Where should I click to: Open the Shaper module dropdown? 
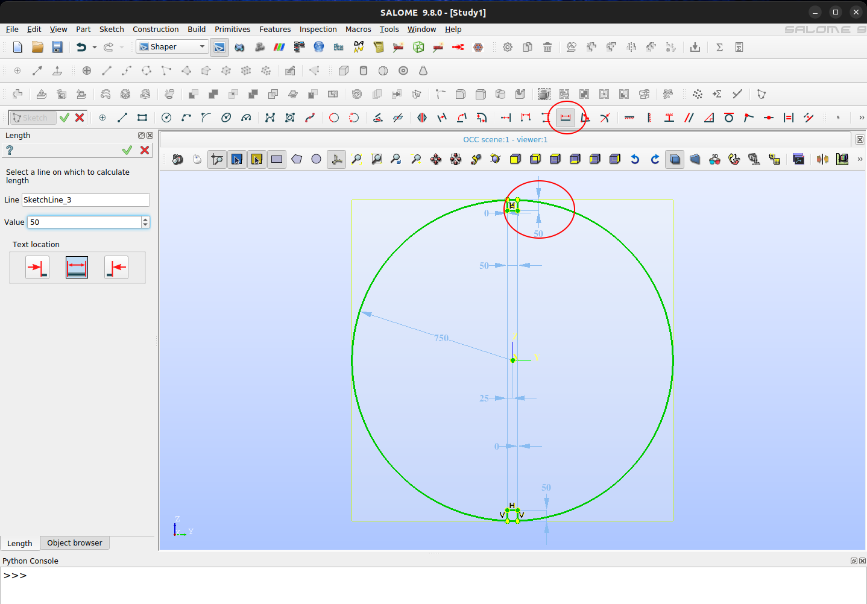(172, 47)
